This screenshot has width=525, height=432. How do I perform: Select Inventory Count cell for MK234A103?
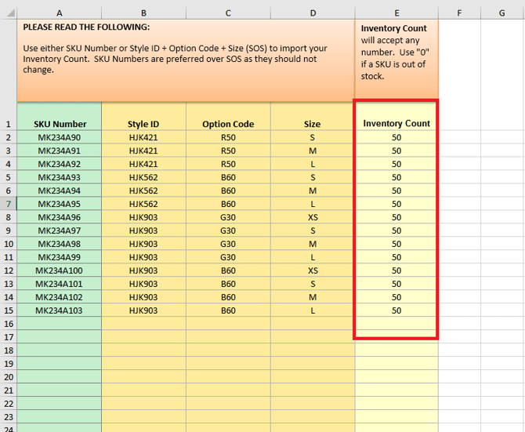click(396, 310)
